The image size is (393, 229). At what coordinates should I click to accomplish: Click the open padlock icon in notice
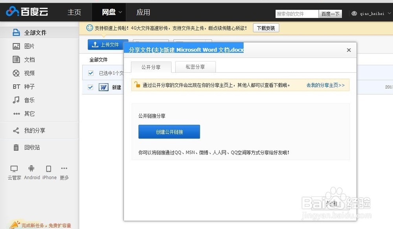[x=137, y=84]
